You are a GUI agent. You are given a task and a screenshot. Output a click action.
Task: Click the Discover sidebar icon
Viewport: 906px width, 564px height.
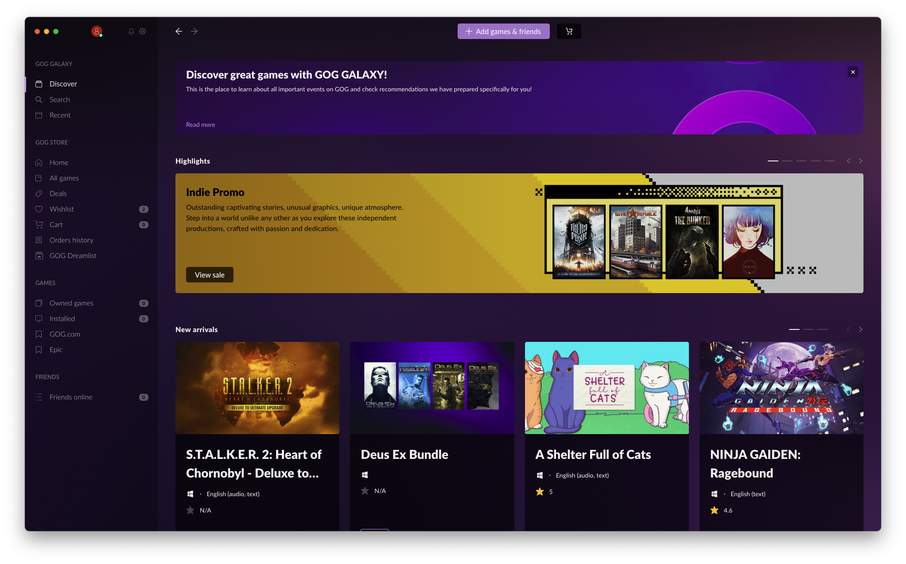(x=39, y=84)
